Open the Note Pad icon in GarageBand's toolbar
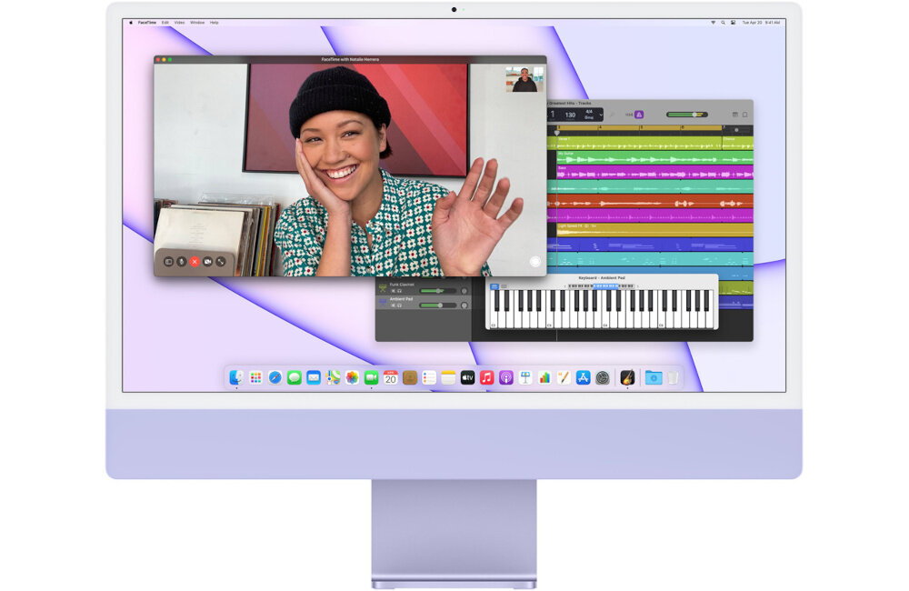 click(x=745, y=115)
